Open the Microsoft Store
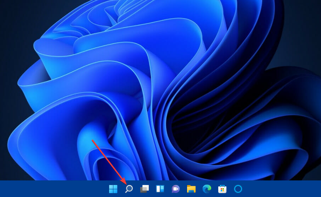Viewport: 321px width, 197px height. coord(222,189)
